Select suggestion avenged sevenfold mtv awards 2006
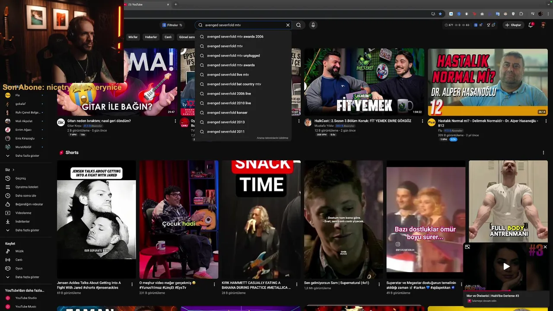Viewport: 553px width, 311px height. pos(243,37)
